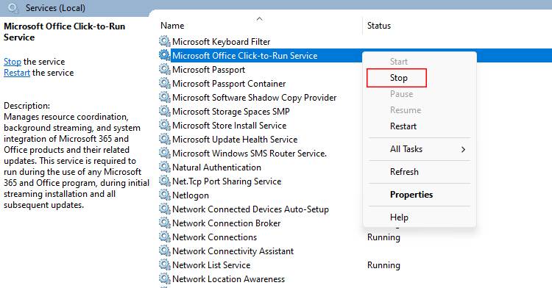Select Network Connected Devices Auto-Setup name
Viewport: 552px width, 288px height.
[250, 209]
